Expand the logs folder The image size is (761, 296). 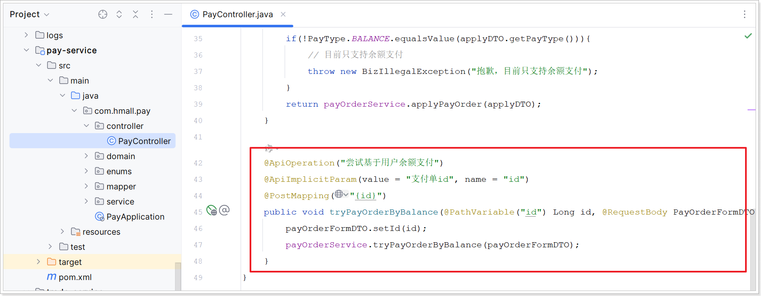pos(26,35)
